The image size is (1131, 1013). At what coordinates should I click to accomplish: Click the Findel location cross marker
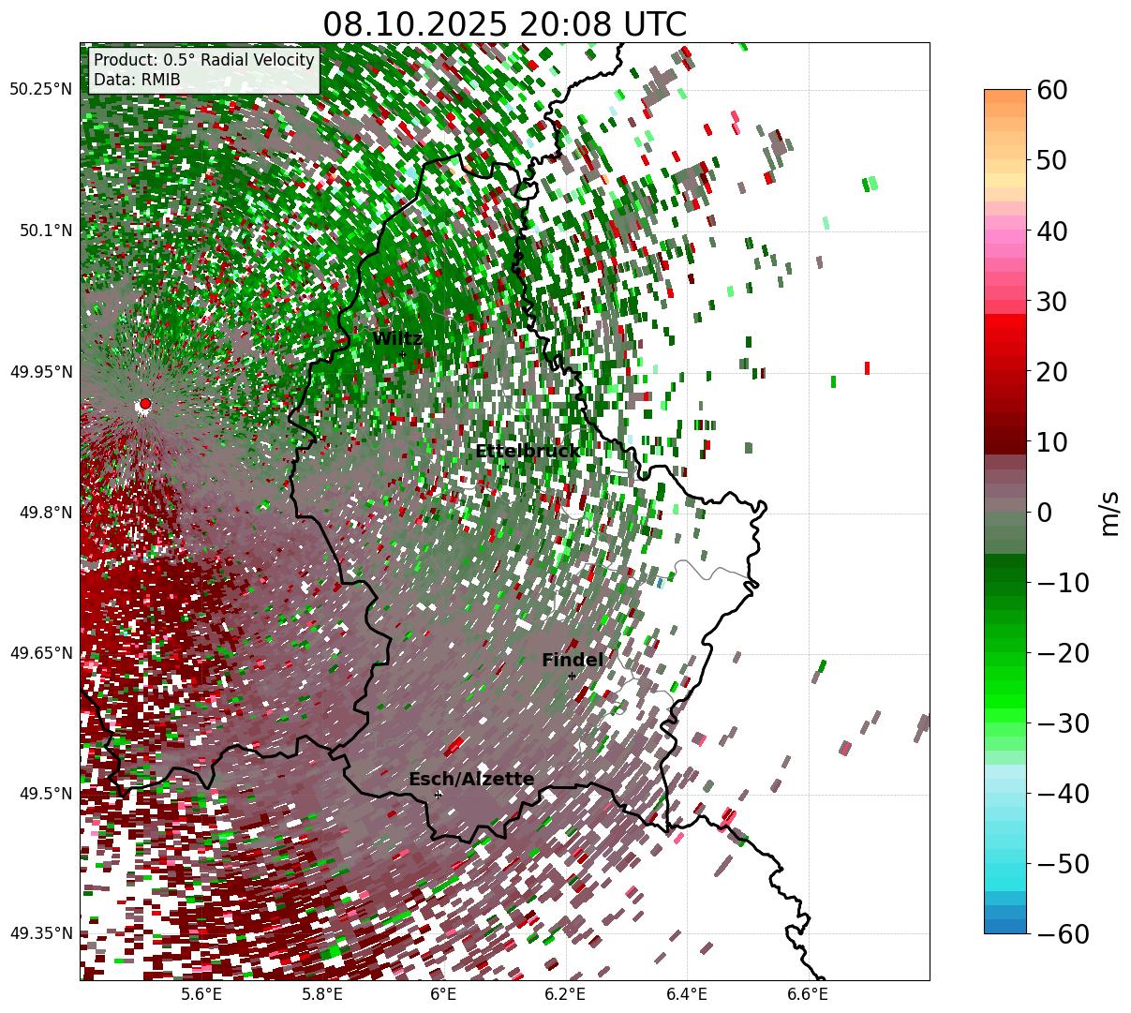click(572, 676)
